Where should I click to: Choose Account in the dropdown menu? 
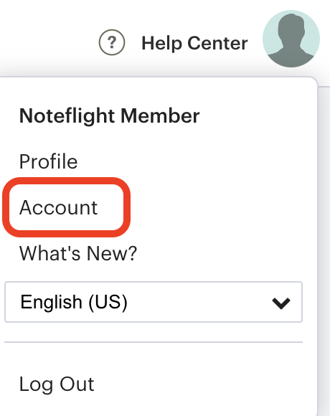pos(59,207)
